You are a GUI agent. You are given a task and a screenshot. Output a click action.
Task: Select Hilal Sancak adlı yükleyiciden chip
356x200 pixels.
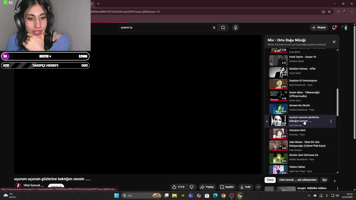pyautogui.click(x=298, y=180)
